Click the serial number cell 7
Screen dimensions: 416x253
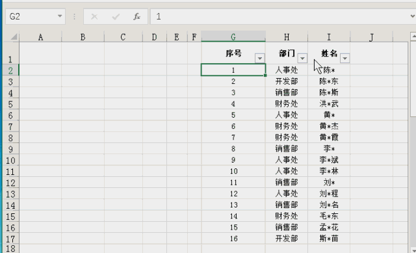(x=233, y=137)
